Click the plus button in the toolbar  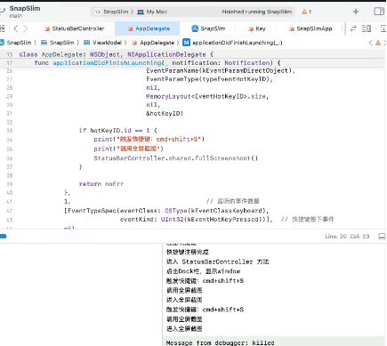pyautogui.click(x=356, y=12)
